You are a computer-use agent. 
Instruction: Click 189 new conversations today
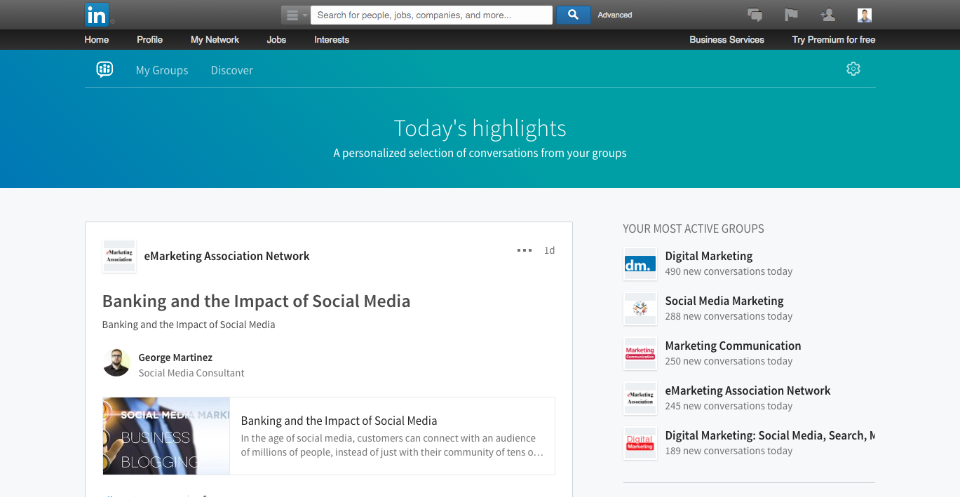tap(729, 451)
